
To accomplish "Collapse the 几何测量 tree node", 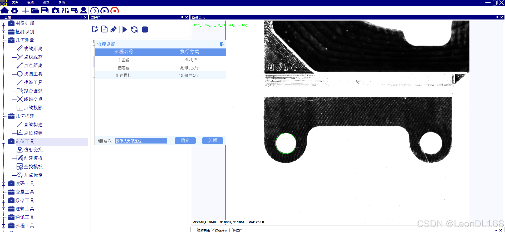I will coord(3,41).
